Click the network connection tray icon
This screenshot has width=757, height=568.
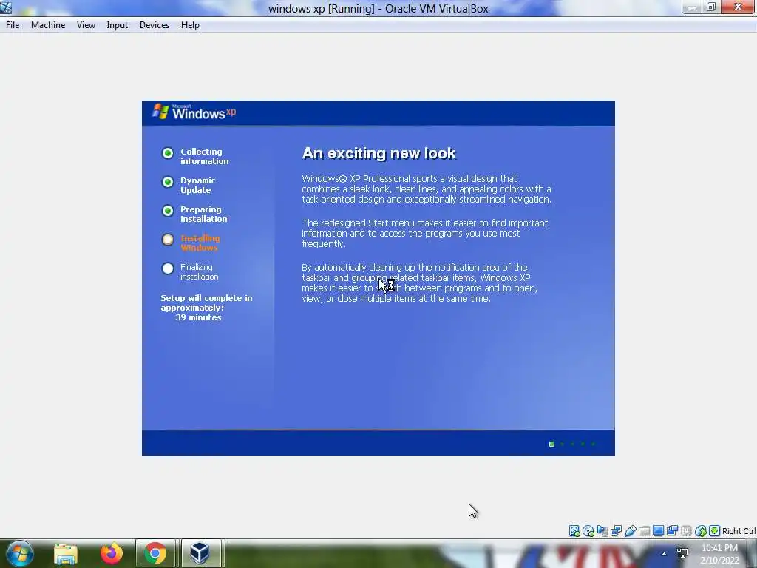click(x=682, y=552)
